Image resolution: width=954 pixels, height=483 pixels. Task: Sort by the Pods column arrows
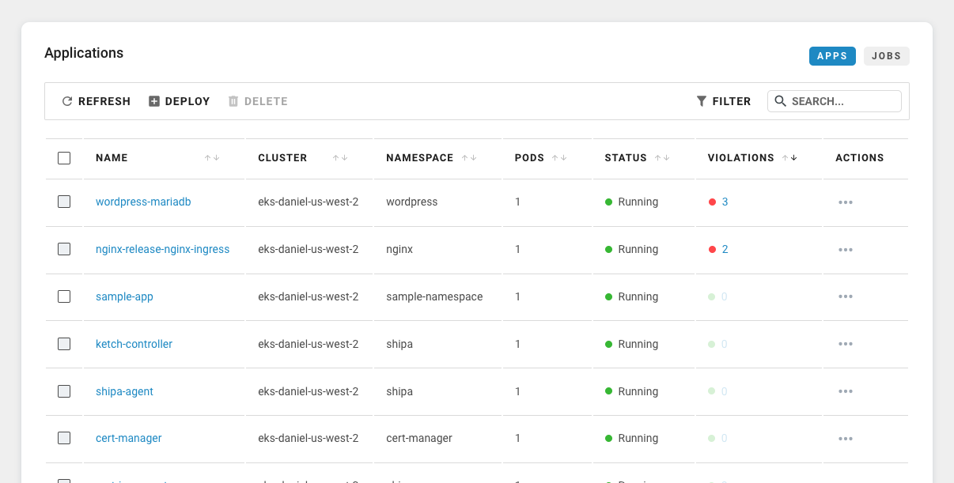(x=559, y=158)
